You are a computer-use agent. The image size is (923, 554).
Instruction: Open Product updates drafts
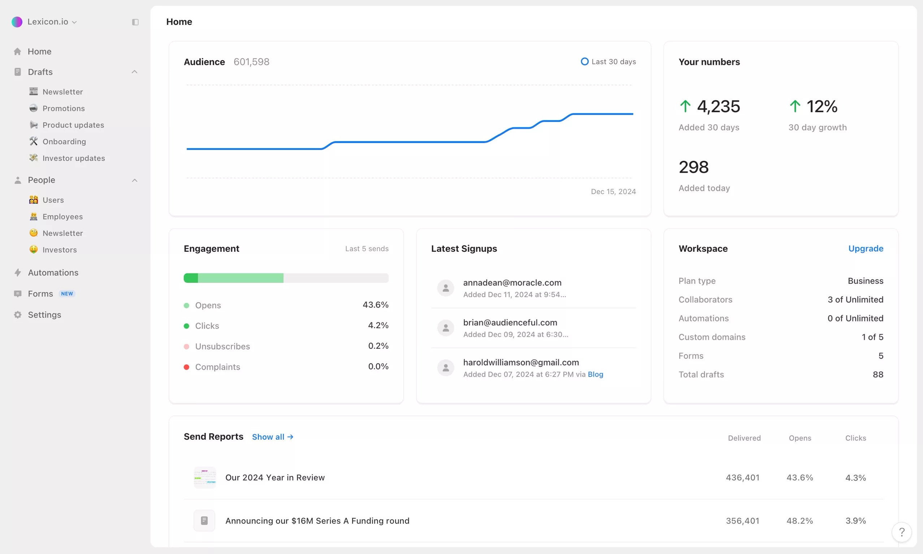point(73,125)
